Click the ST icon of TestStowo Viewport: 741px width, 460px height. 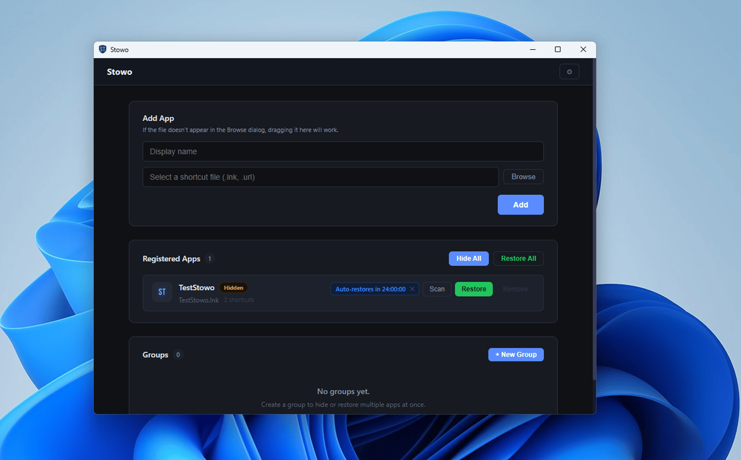[162, 292]
